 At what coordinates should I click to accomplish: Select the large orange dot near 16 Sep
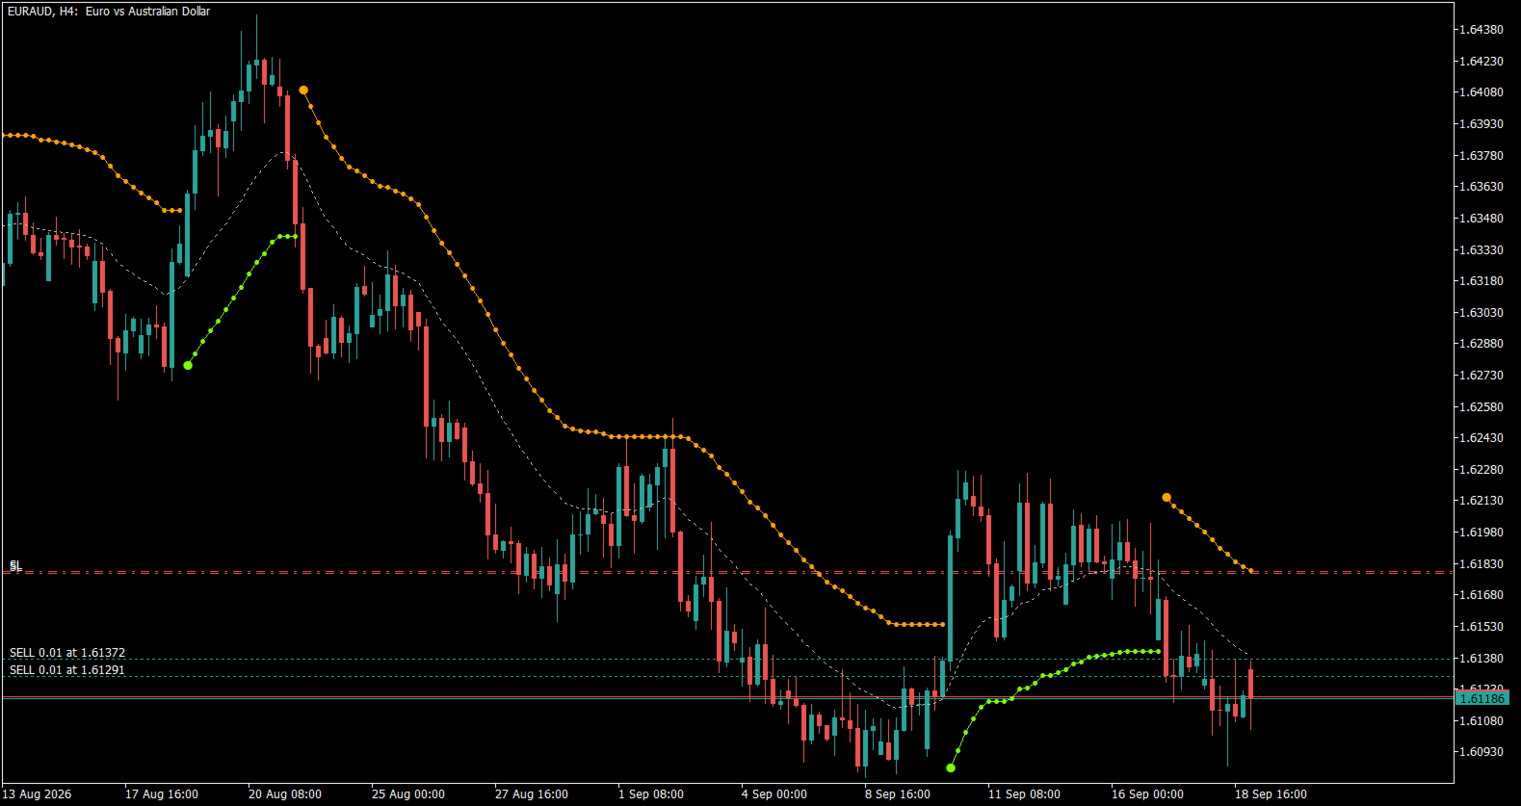(1167, 498)
